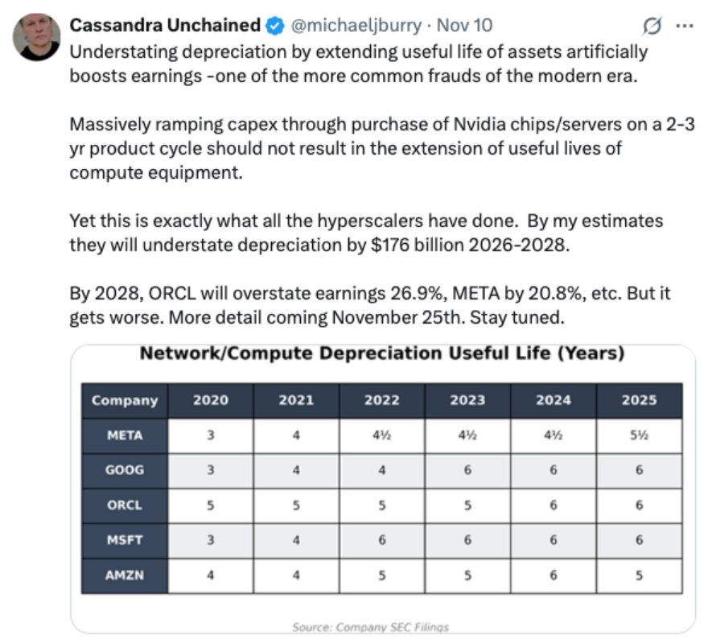
Task: Click the ORCL row label
Action: coord(125,506)
